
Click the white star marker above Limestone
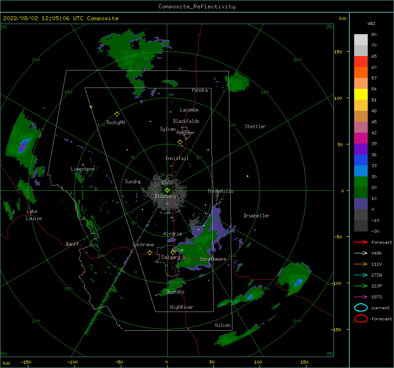pyautogui.click(x=83, y=165)
